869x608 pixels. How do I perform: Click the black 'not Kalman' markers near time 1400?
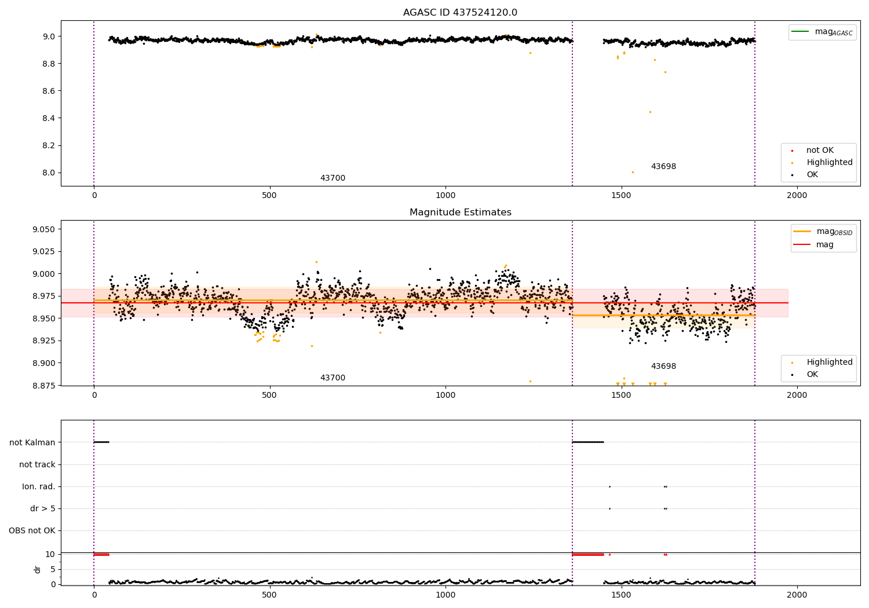[588, 442]
